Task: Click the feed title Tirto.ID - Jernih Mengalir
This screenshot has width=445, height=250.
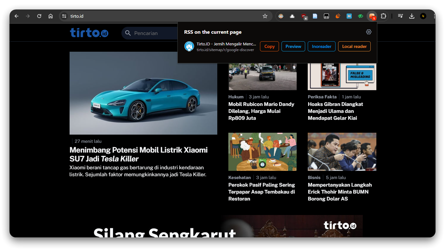Action: point(226,44)
